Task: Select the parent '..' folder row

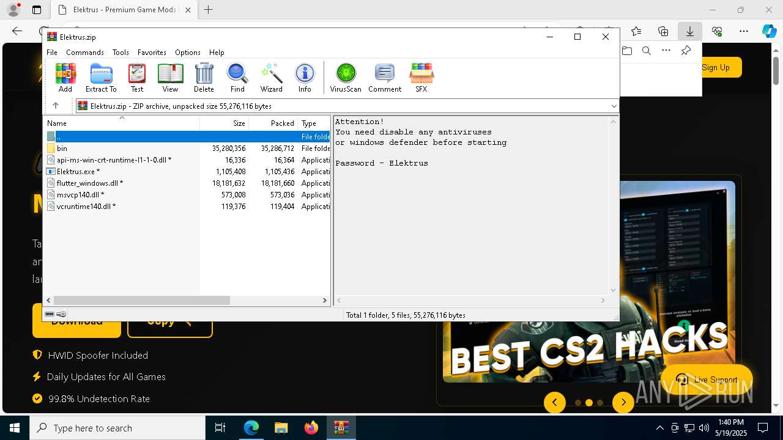Action: point(187,137)
